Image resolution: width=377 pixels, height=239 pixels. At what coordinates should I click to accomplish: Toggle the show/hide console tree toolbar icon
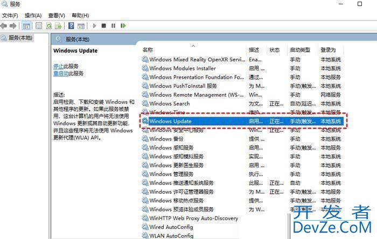coord(26,26)
